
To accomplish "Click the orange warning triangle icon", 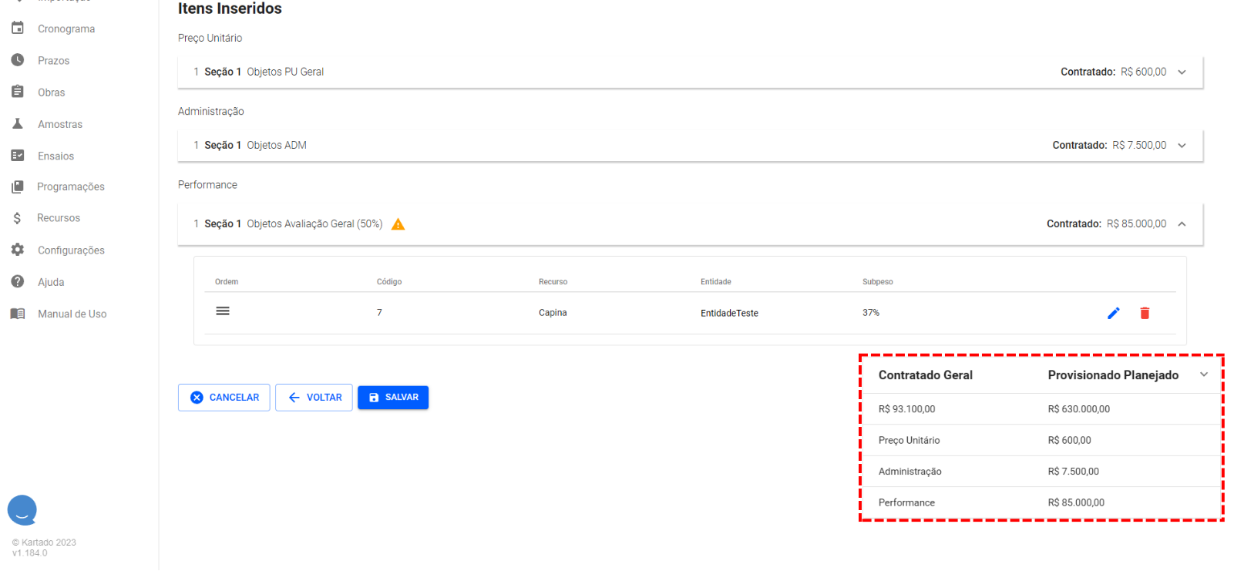I will tap(398, 224).
